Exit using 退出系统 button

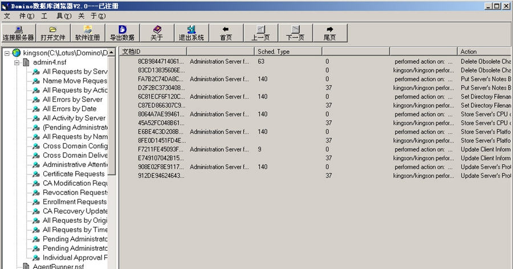click(x=192, y=33)
